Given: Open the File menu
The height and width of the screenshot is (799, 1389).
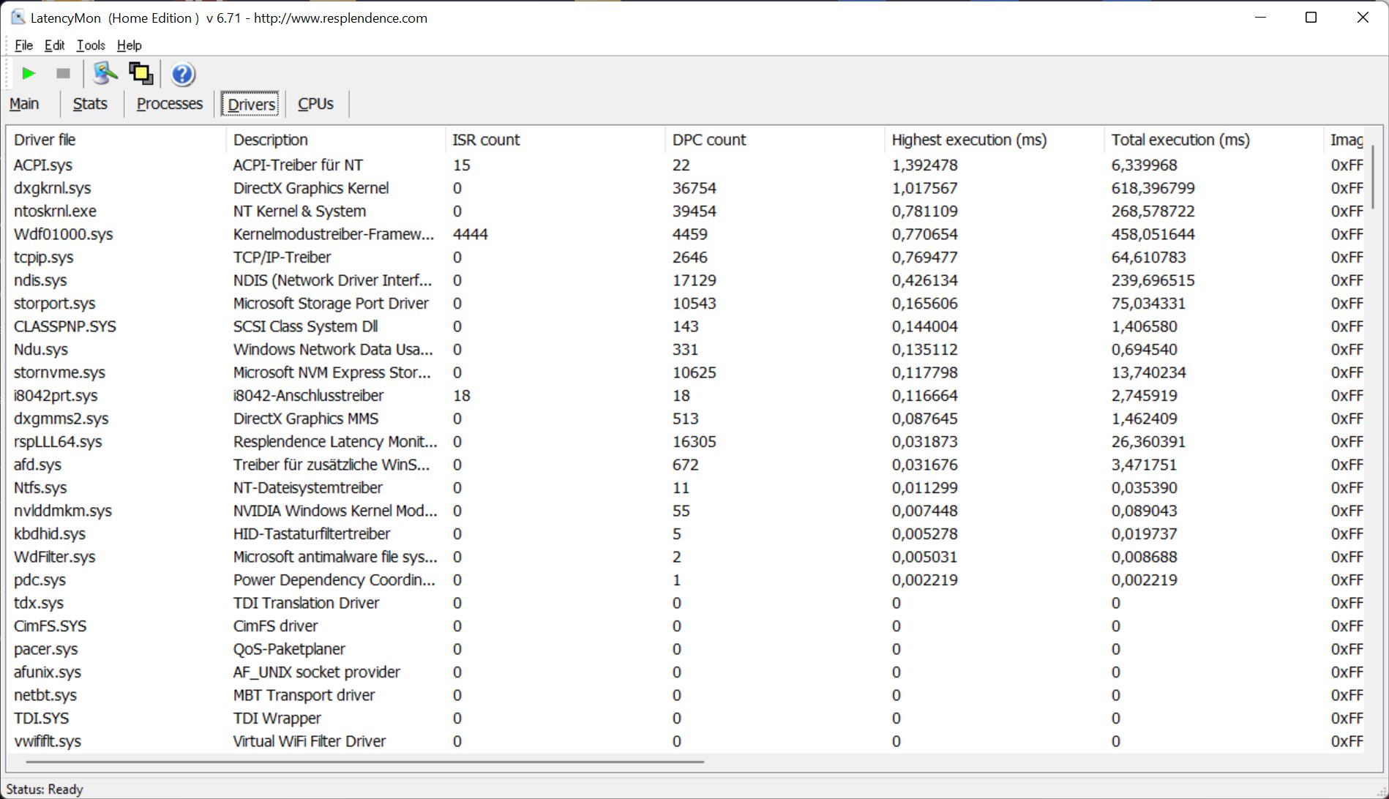Looking at the screenshot, I should tap(23, 45).
